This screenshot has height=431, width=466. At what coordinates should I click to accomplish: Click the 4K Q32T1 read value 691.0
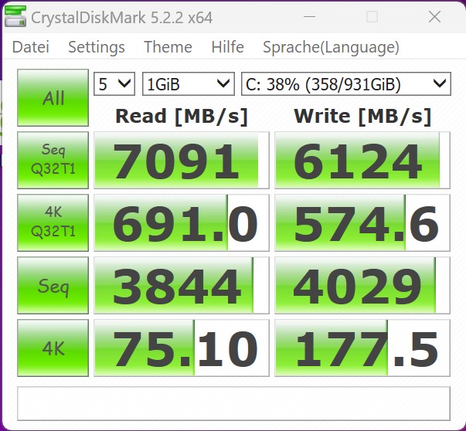(x=182, y=222)
